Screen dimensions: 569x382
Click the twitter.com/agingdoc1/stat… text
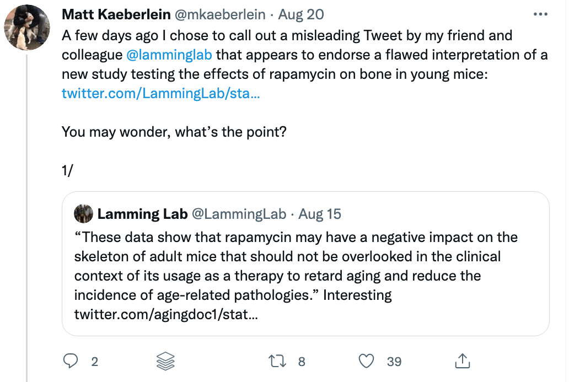(x=165, y=315)
